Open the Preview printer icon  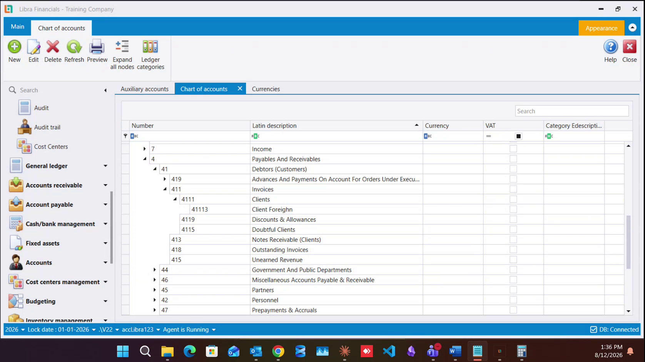pos(97,47)
